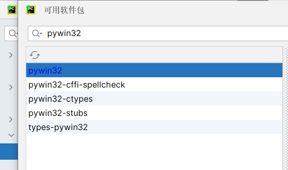Focus the pywin32 search text field
Viewport: 288px width, 170px height.
pos(158,33)
